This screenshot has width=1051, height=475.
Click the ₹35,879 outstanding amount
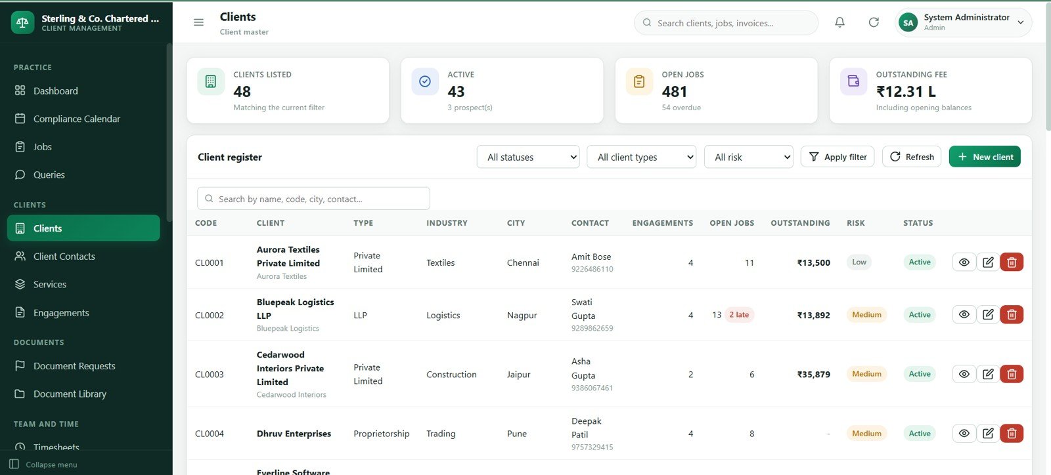813,375
